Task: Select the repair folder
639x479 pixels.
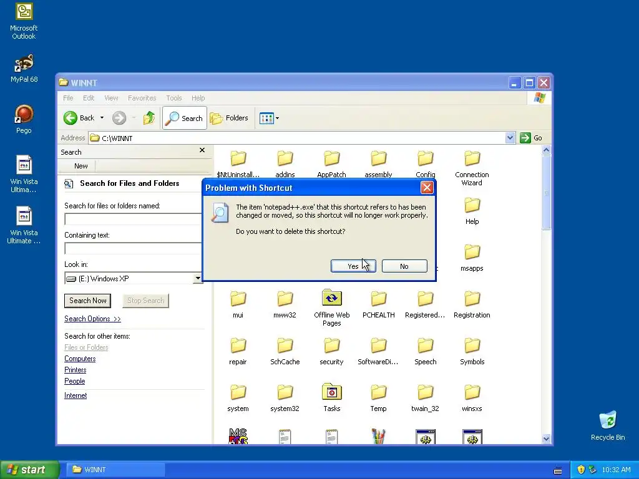Action: pos(238,352)
